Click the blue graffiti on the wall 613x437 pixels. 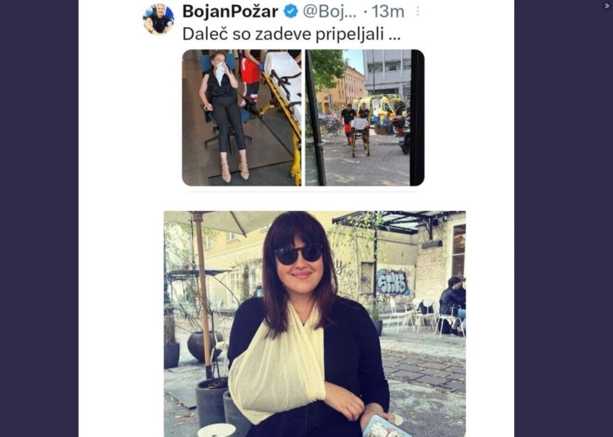(393, 282)
